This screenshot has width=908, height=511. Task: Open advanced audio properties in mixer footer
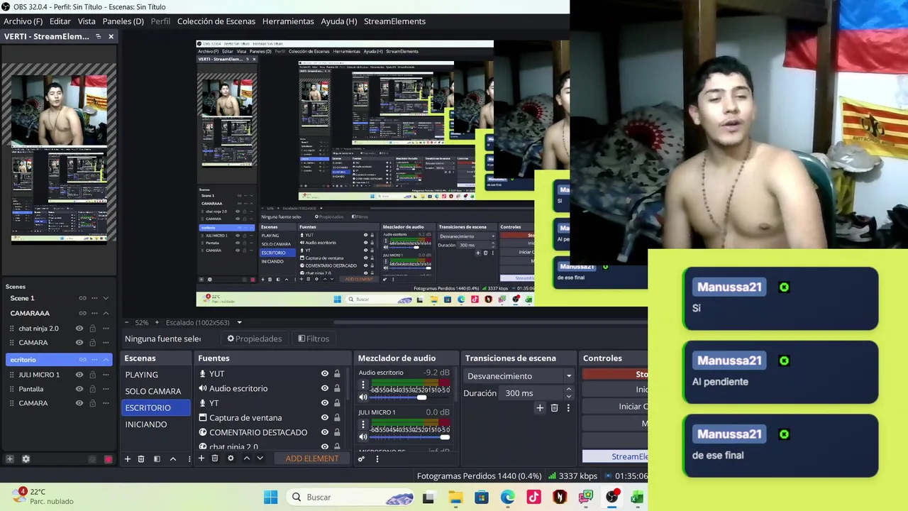(361, 459)
